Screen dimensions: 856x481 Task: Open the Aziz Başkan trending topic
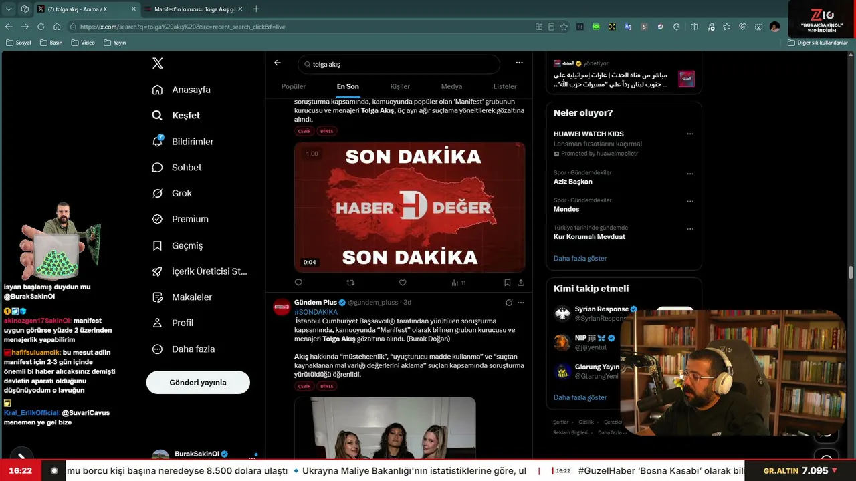click(x=572, y=182)
